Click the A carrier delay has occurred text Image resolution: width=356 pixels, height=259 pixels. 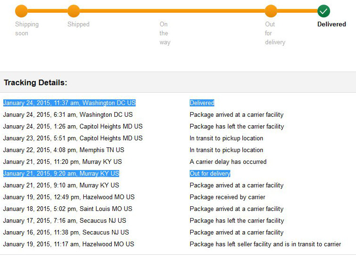click(228, 162)
